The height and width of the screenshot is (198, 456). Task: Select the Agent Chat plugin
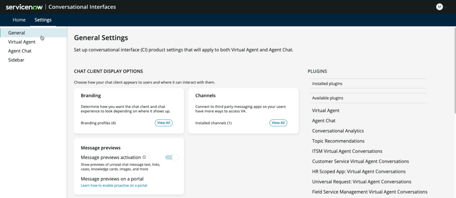point(324,121)
